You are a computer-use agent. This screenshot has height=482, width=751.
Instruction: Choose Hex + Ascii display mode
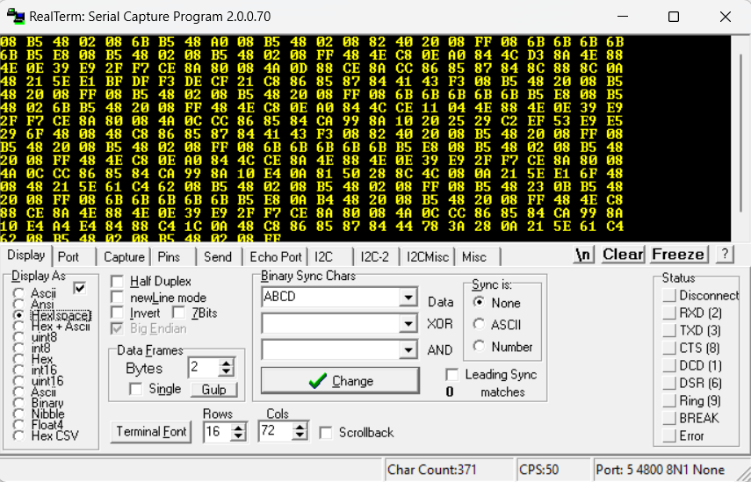click(x=19, y=327)
